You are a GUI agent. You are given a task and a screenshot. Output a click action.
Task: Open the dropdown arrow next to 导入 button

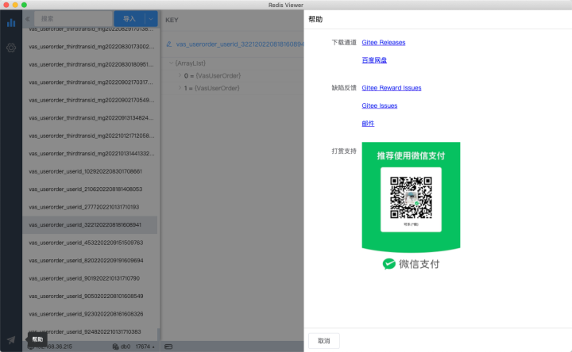pyautogui.click(x=151, y=19)
